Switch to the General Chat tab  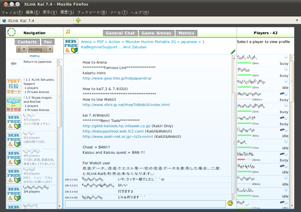coord(120,33)
